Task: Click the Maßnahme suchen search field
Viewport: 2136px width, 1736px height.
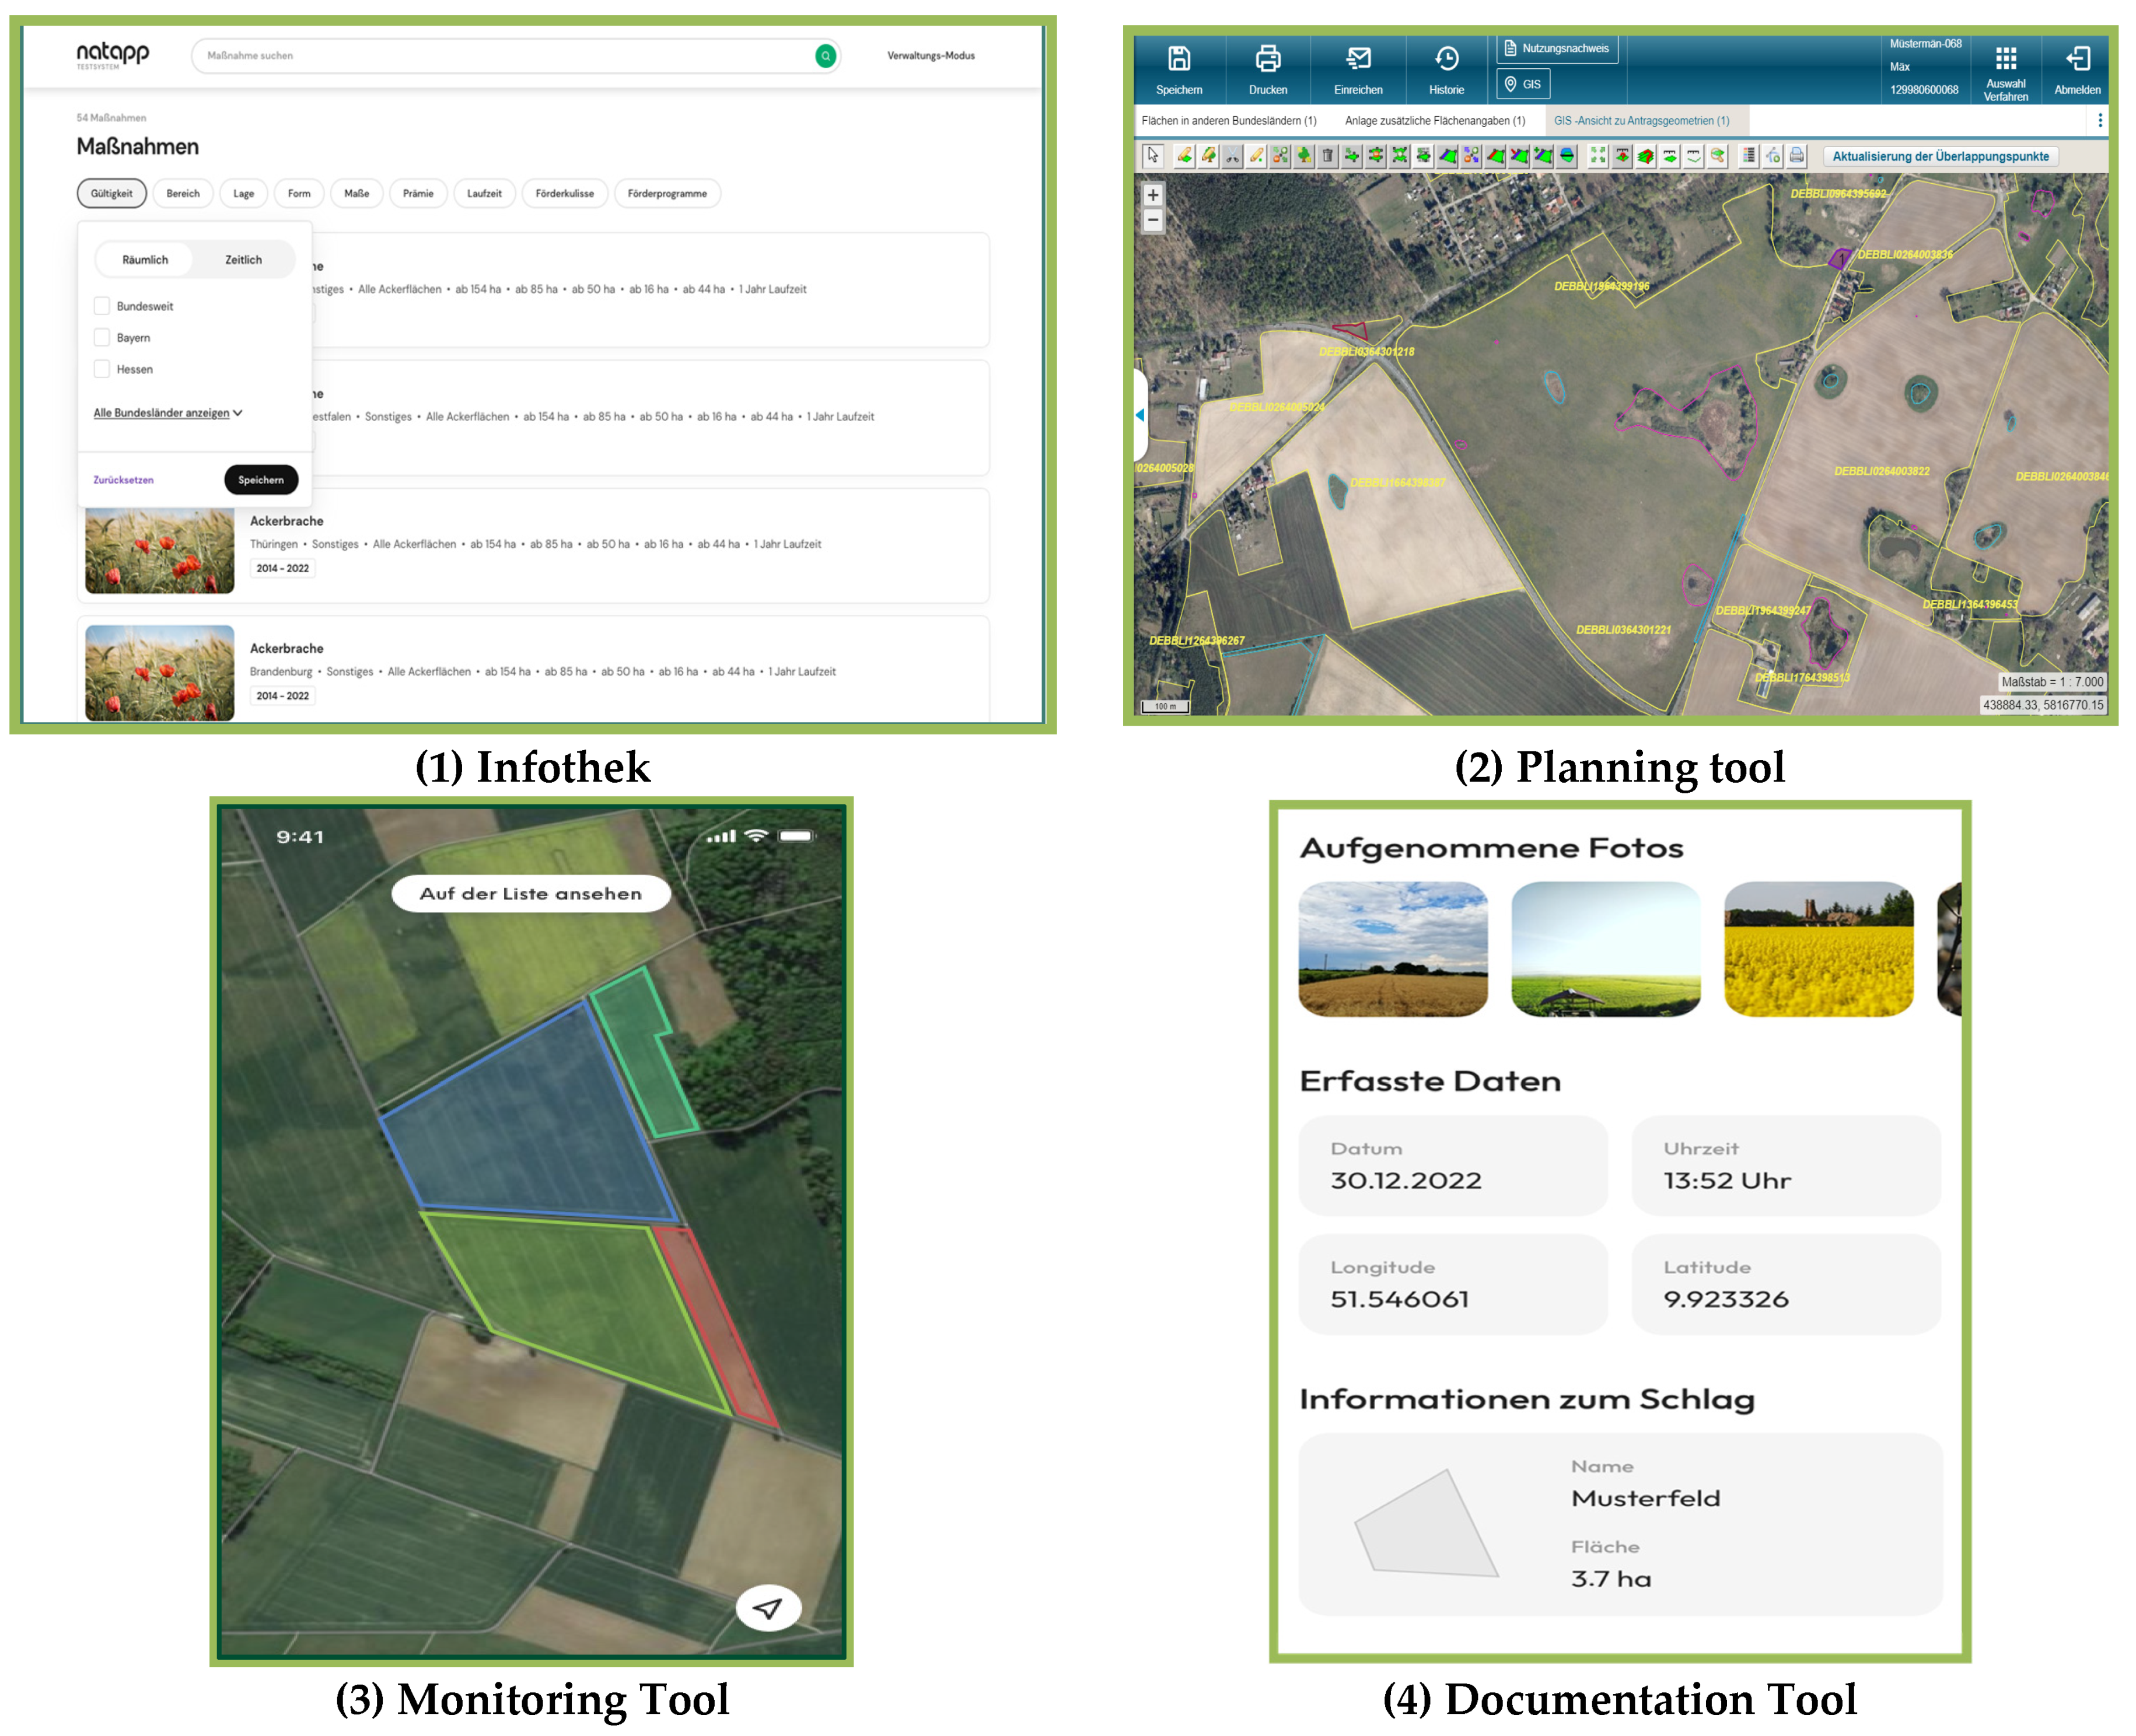Action: tap(500, 56)
